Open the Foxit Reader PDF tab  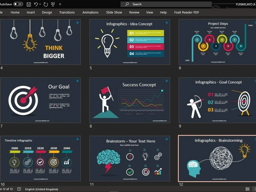pos(187,12)
